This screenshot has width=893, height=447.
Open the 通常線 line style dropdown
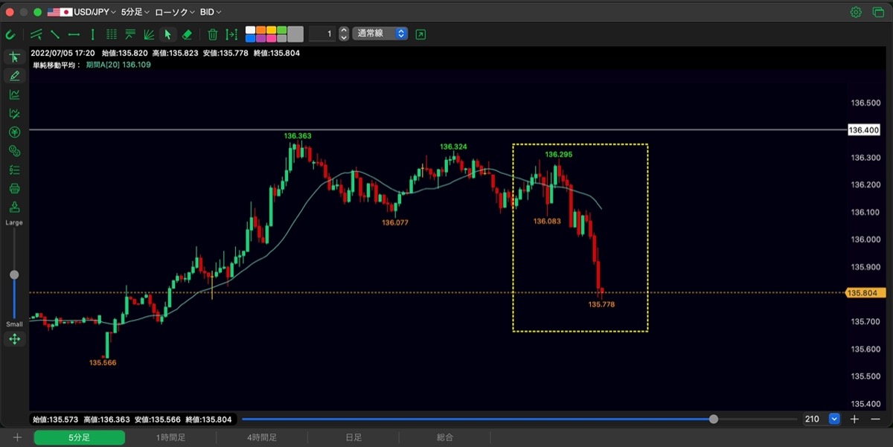380,33
